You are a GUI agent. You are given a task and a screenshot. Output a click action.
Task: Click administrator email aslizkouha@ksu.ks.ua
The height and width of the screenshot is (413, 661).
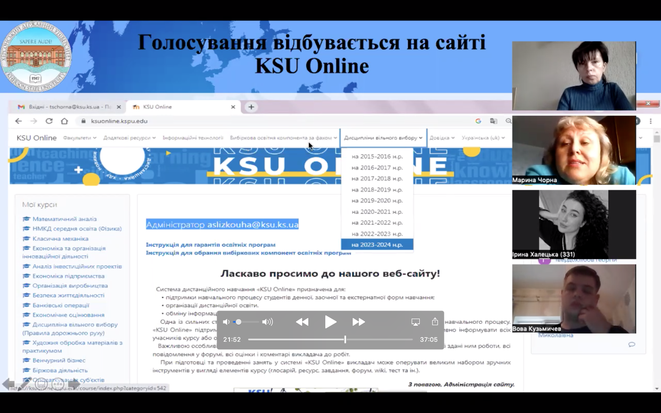(x=253, y=225)
